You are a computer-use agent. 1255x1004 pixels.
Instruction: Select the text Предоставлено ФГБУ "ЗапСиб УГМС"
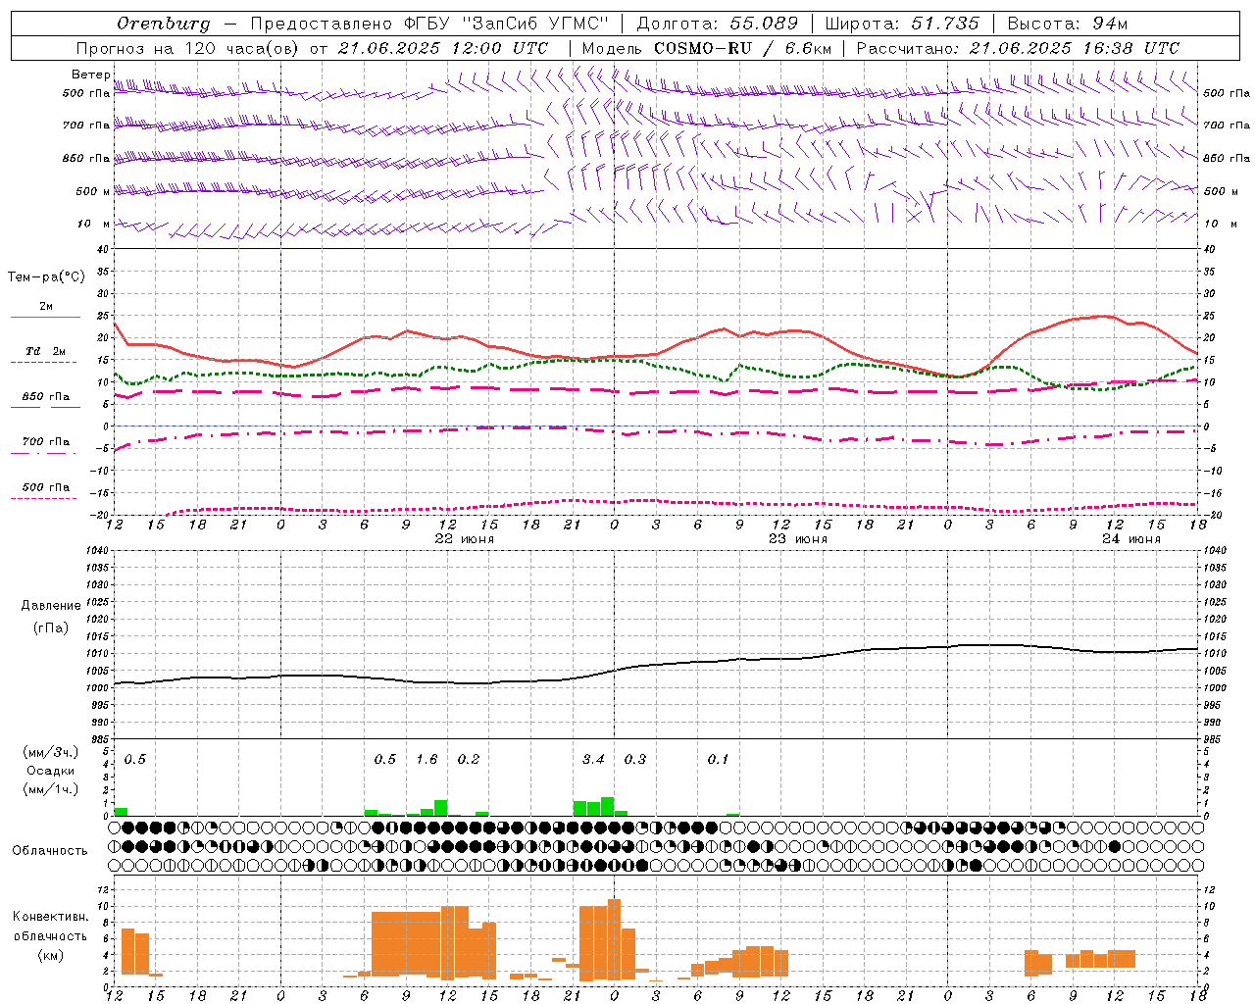(x=429, y=24)
